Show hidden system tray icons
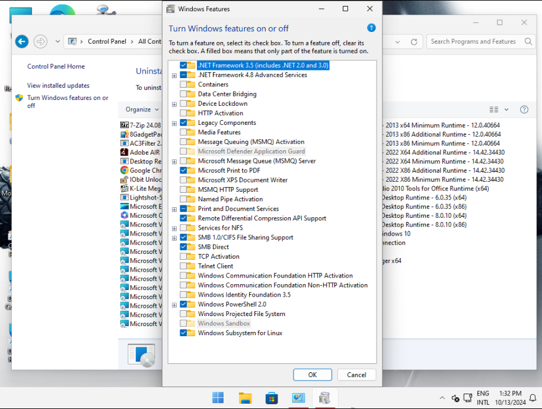The width and height of the screenshot is (542, 409). (442, 398)
